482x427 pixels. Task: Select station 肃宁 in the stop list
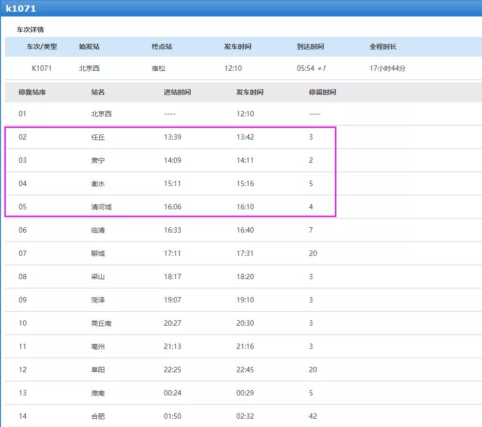point(98,160)
